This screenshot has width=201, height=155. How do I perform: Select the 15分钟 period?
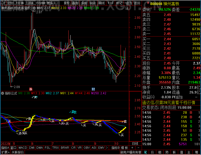[40, 3]
